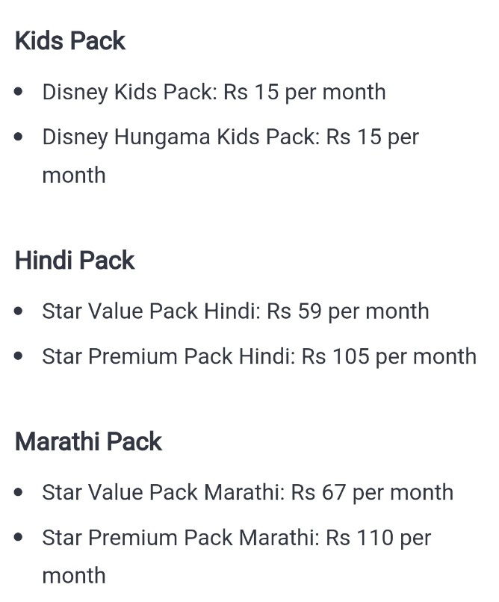Tap the Rs 59 per month price
This screenshot has height=602, width=499.
coord(348,311)
